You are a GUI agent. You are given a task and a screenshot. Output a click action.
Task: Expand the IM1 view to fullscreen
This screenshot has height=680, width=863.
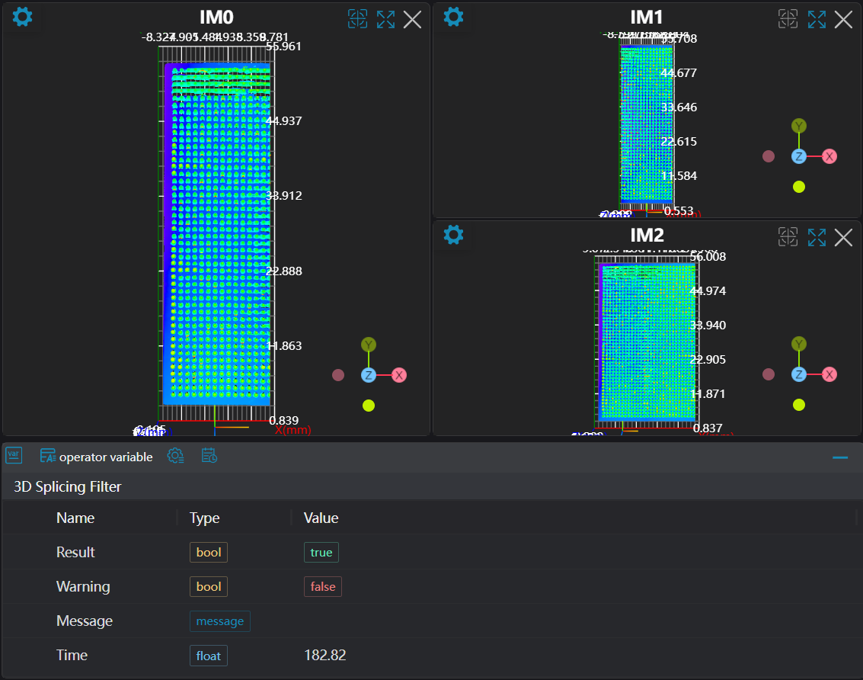click(x=817, y=20)
